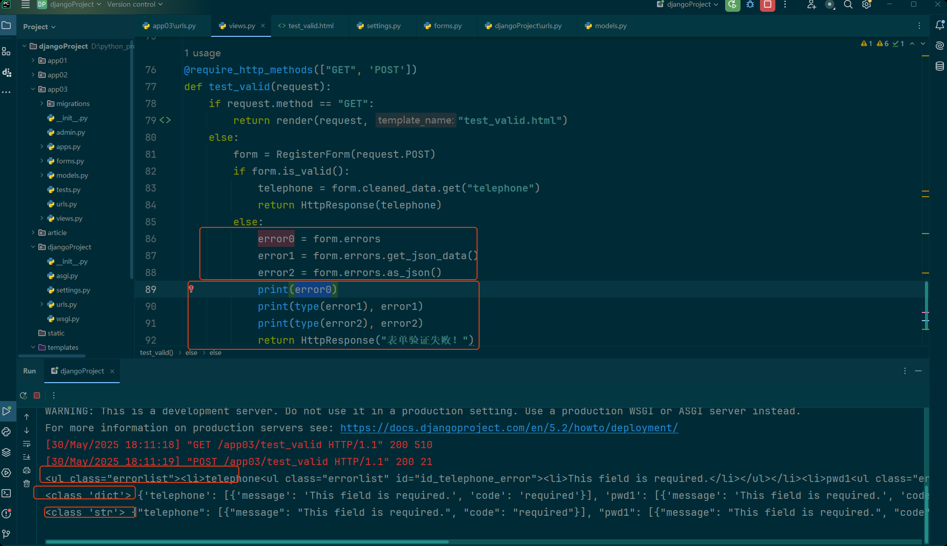Image resolution: width=947 pixels, height=546 pixels.
Task: Rerun djangoProject in Run panel toolbar
Action: tap(24, 395)
